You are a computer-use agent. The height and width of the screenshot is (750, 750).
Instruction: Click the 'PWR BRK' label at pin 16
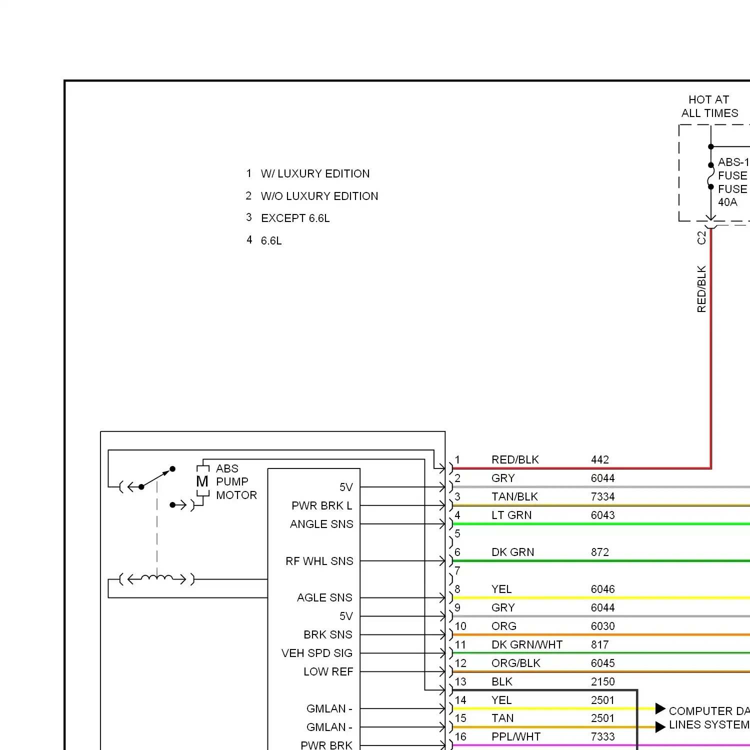(326, 745)
